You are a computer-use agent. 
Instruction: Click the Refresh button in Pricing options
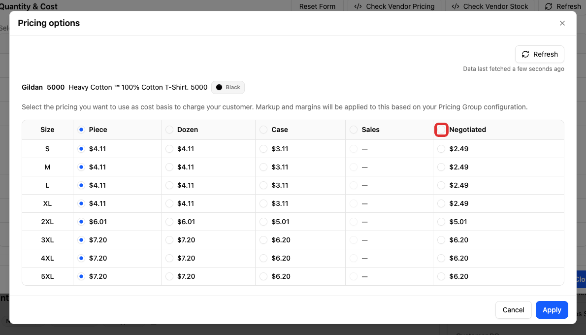tap(540, 54)
